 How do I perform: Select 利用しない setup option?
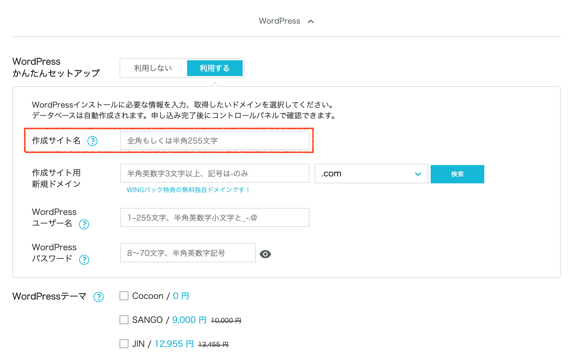(153, 68)
